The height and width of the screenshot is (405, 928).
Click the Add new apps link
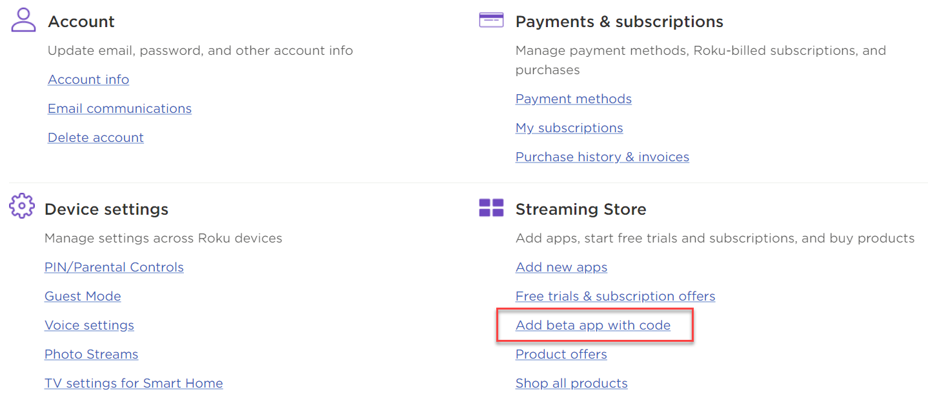(x=561, y=267)
